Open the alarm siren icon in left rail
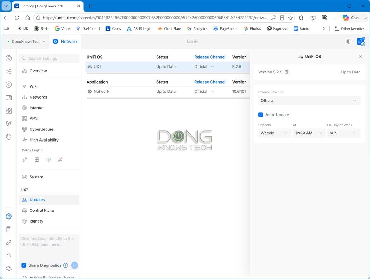Viewport: 370px width, 279px height. tap(9, 256)
